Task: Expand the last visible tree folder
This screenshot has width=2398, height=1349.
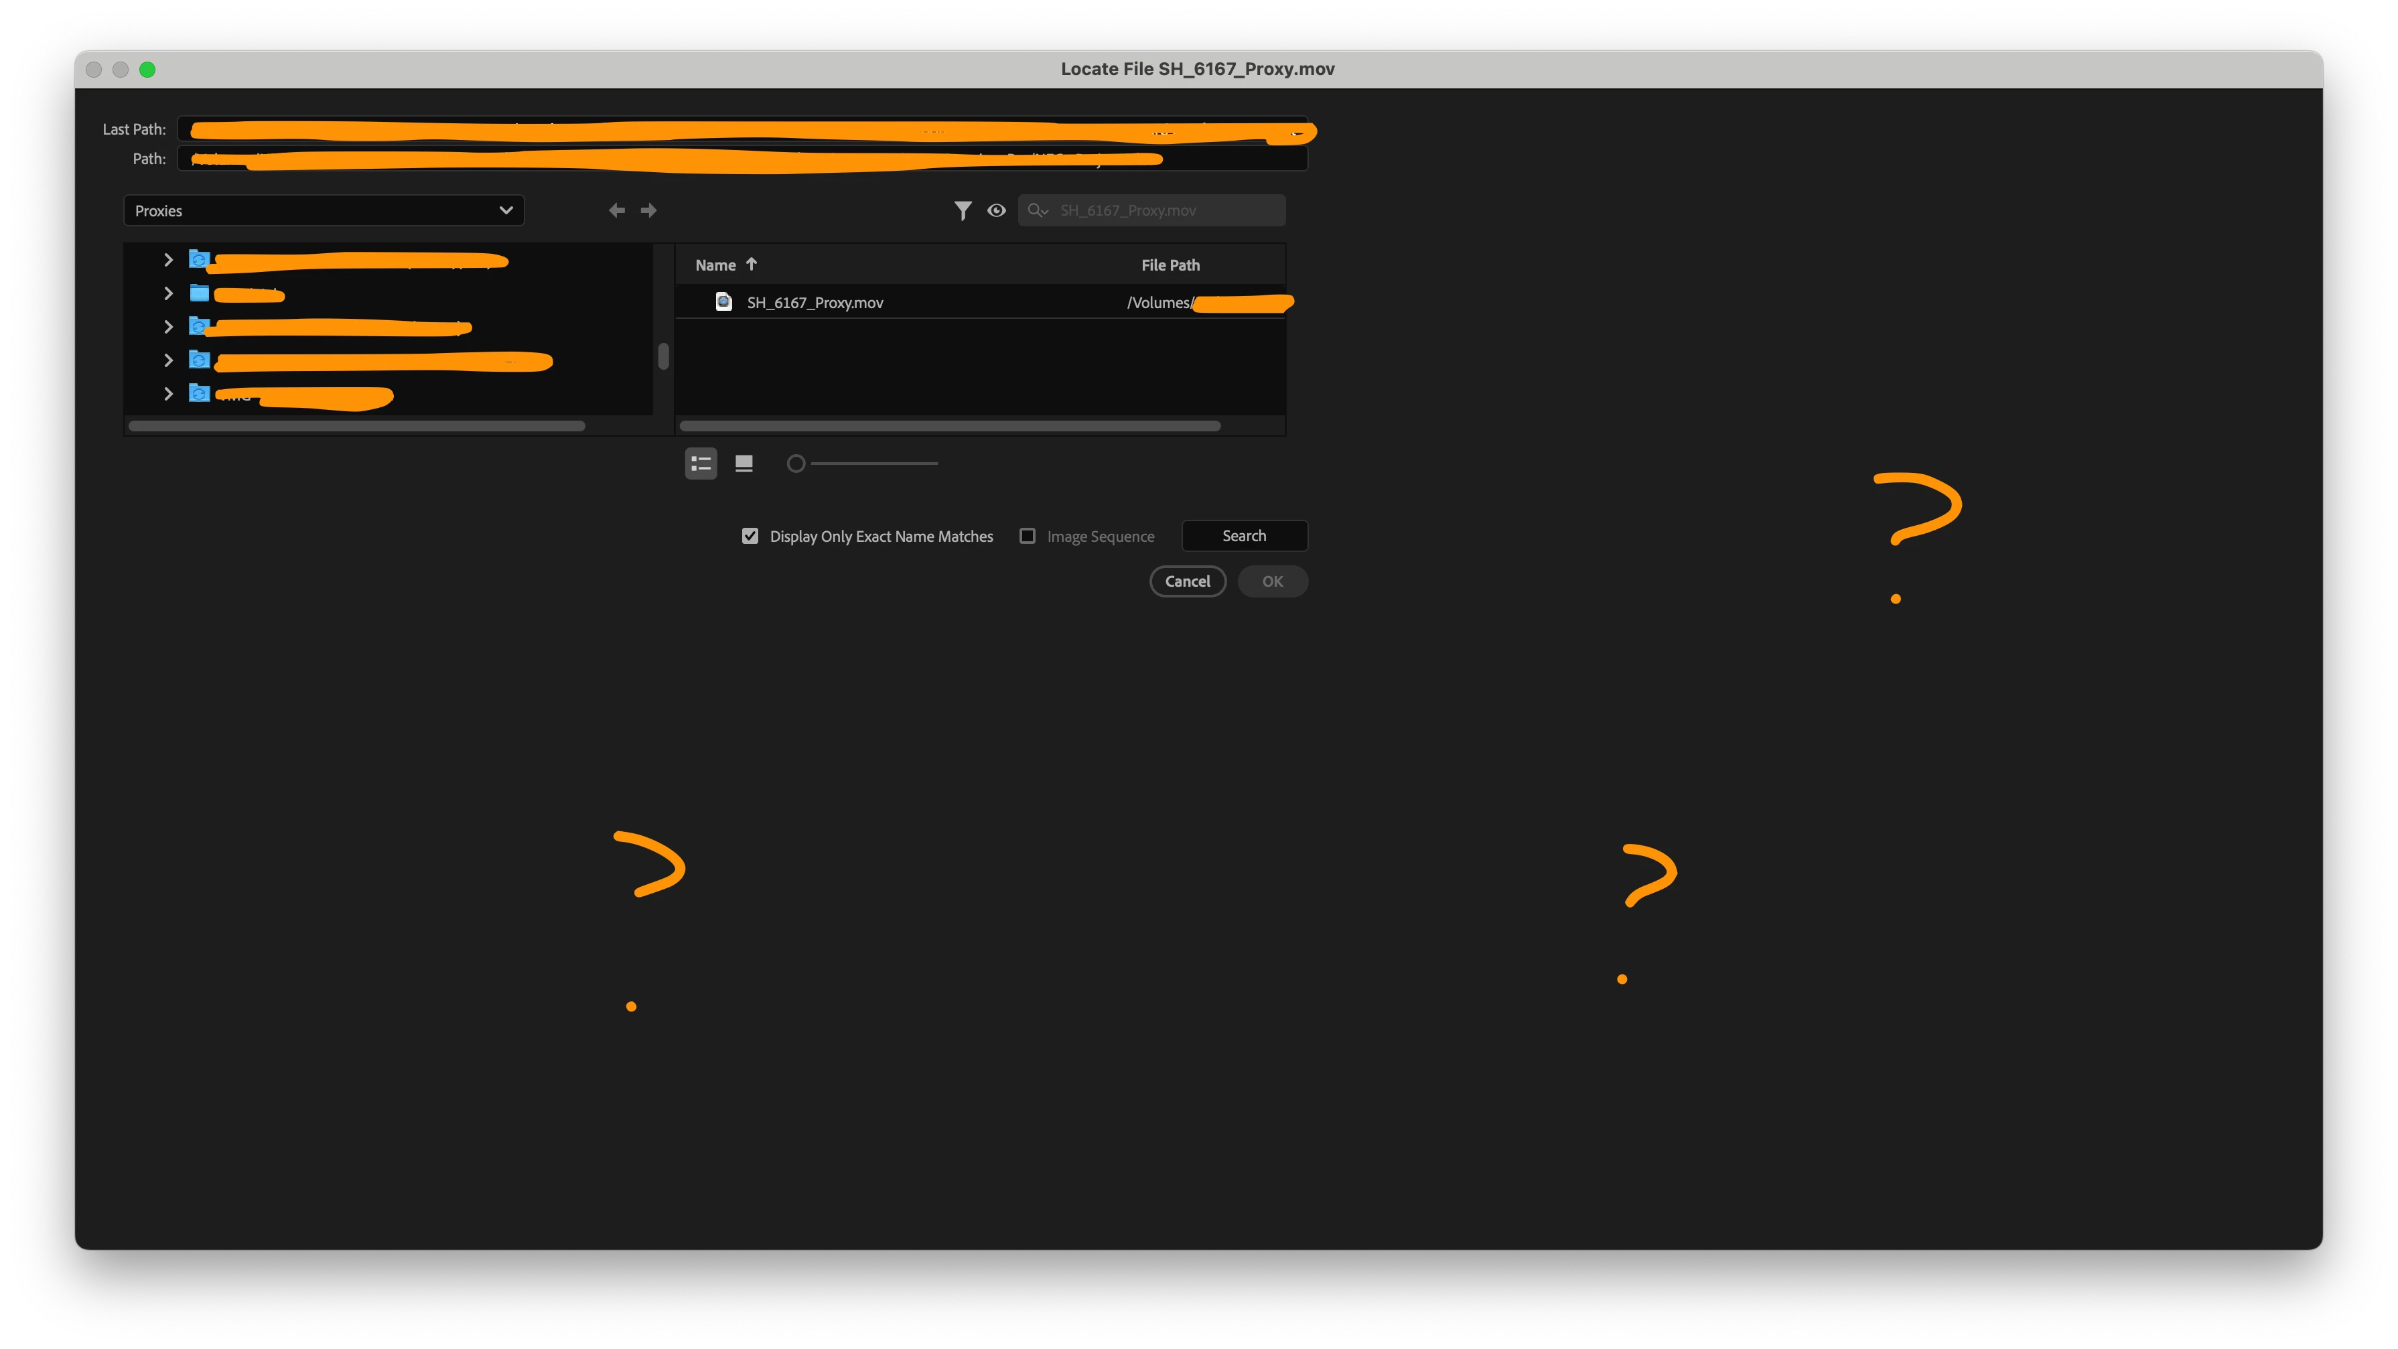Action: coord(169,394)
